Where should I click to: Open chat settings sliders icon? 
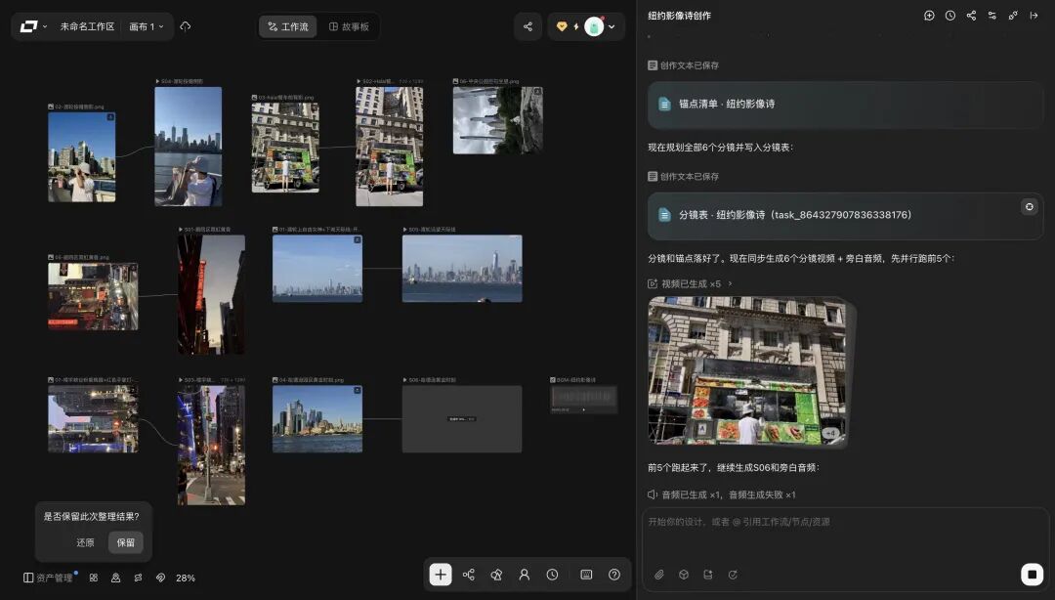[992, 16]
